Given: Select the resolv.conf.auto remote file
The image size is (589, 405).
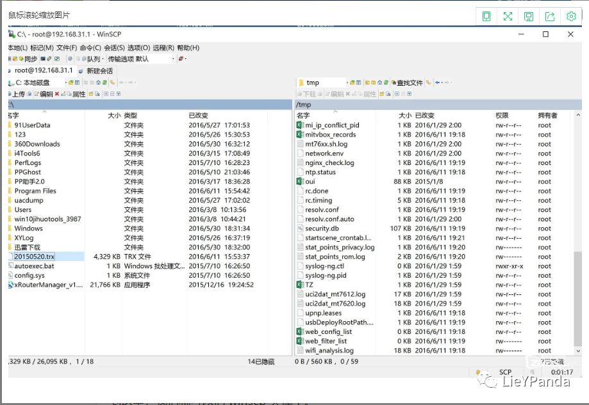Looking at the screenshot, I should coord(329,219).
